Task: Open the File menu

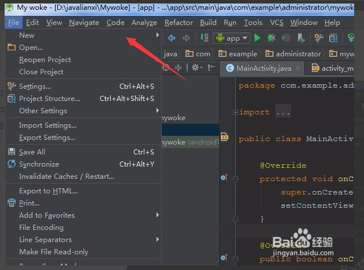Action: [x=13, y=23]
